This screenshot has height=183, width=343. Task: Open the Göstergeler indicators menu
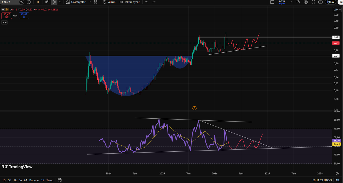coord(76,2)
